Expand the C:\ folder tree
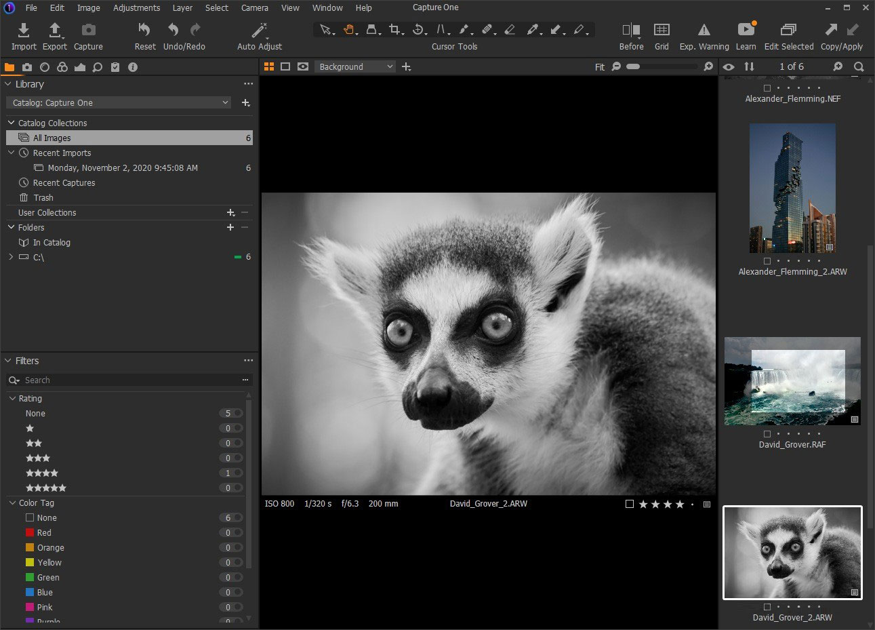Image resolution: width=875 pixels, height=630 pixels. (11, 257)
